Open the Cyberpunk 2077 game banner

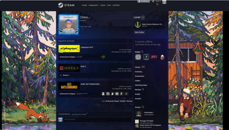tap(69, 49)
